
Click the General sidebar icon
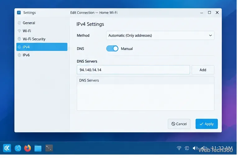pos(19,23)
